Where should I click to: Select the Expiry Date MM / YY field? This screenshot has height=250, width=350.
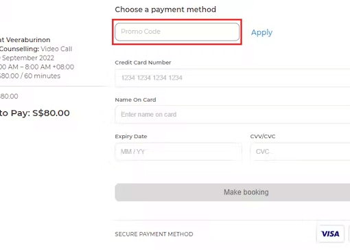(178, 152)
